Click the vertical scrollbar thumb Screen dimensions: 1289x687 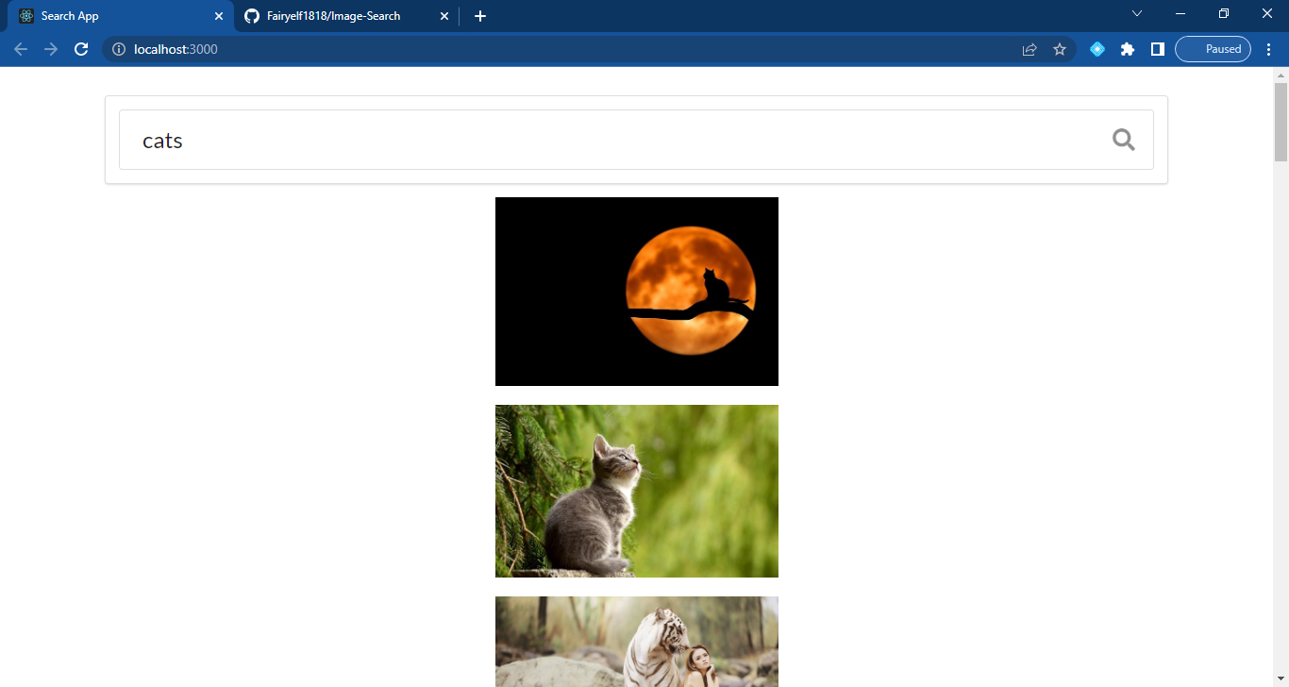[x=1281, y=118]
